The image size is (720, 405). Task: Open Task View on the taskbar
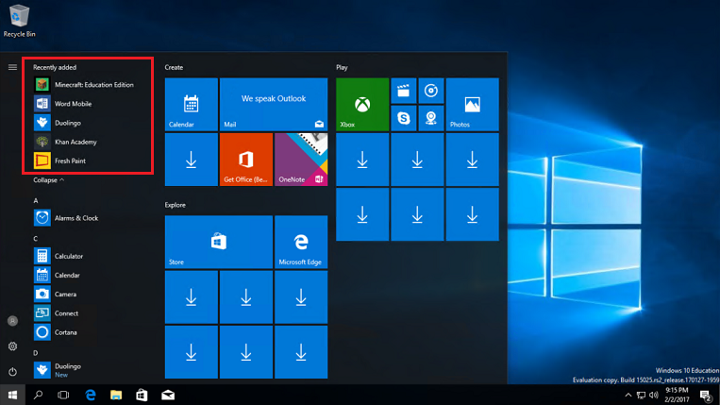click(63, 395)
